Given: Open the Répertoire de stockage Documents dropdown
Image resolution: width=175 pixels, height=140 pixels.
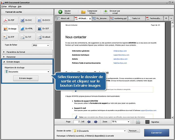Looking at the screenshot, I should point(27,72).
